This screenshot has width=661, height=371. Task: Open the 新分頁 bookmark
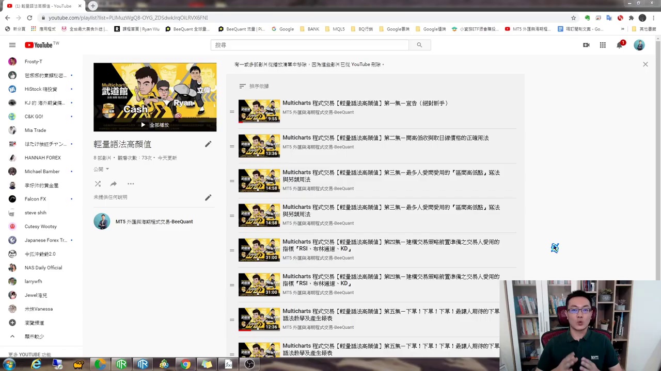click(15, 29)
